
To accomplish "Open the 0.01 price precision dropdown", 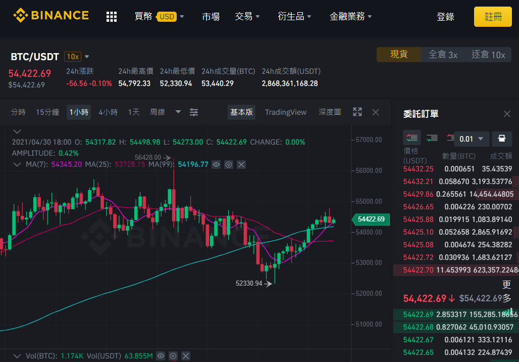I will pyautogui.click(x=472, y=139).
